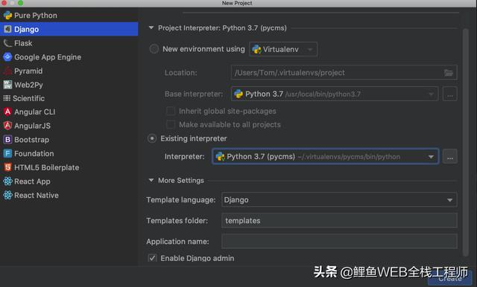Collapse the Project Interpreter section
477x287 pixels.
[151, 28]
